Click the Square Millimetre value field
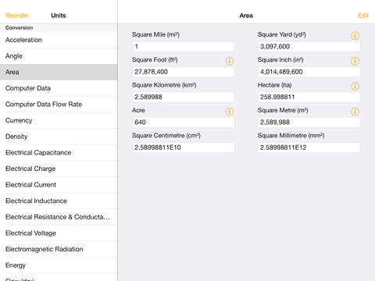Screen dimensions: 375x281 point(309,148)
